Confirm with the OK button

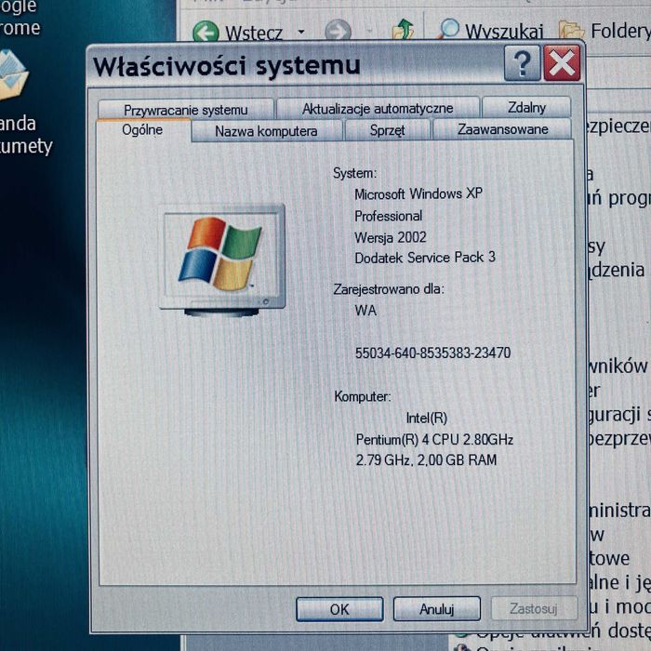339,609
